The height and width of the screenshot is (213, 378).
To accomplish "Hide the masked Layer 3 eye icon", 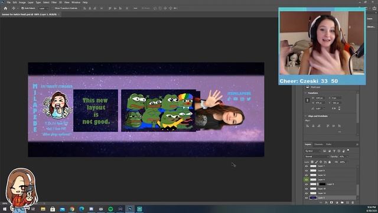I will (x=307, y=184).
